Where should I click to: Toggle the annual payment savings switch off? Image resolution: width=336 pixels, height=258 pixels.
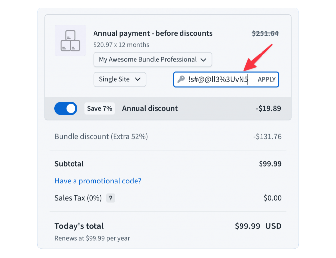(66, 108)
